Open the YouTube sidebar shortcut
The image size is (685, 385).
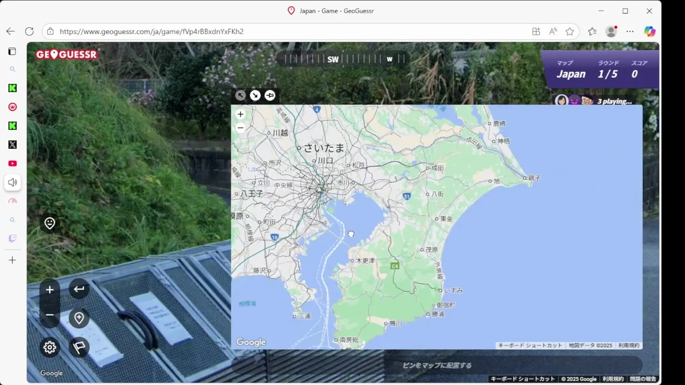coord(12,164)
